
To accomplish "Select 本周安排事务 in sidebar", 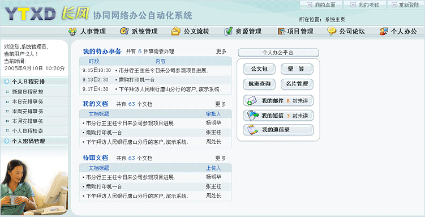I will 27,112.
